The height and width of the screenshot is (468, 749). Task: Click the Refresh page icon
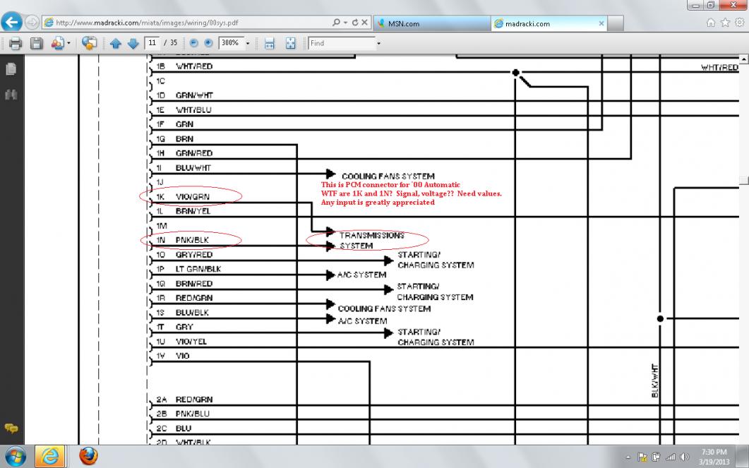coord(355,23)
